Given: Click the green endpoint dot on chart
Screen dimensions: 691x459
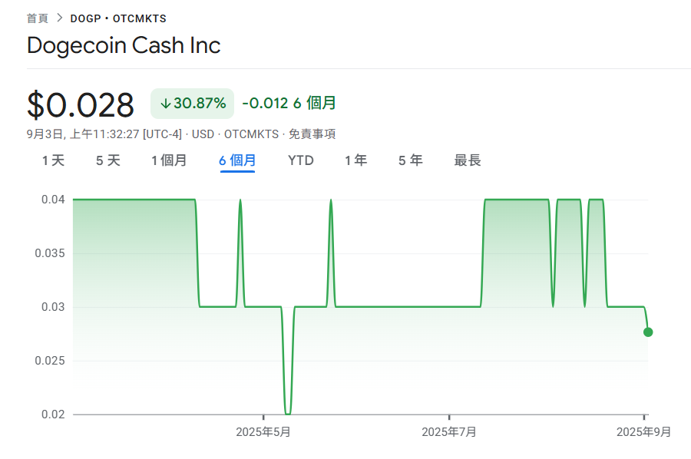Looking at the screenshot, I should pyautogui.click(x=648, y=332).
